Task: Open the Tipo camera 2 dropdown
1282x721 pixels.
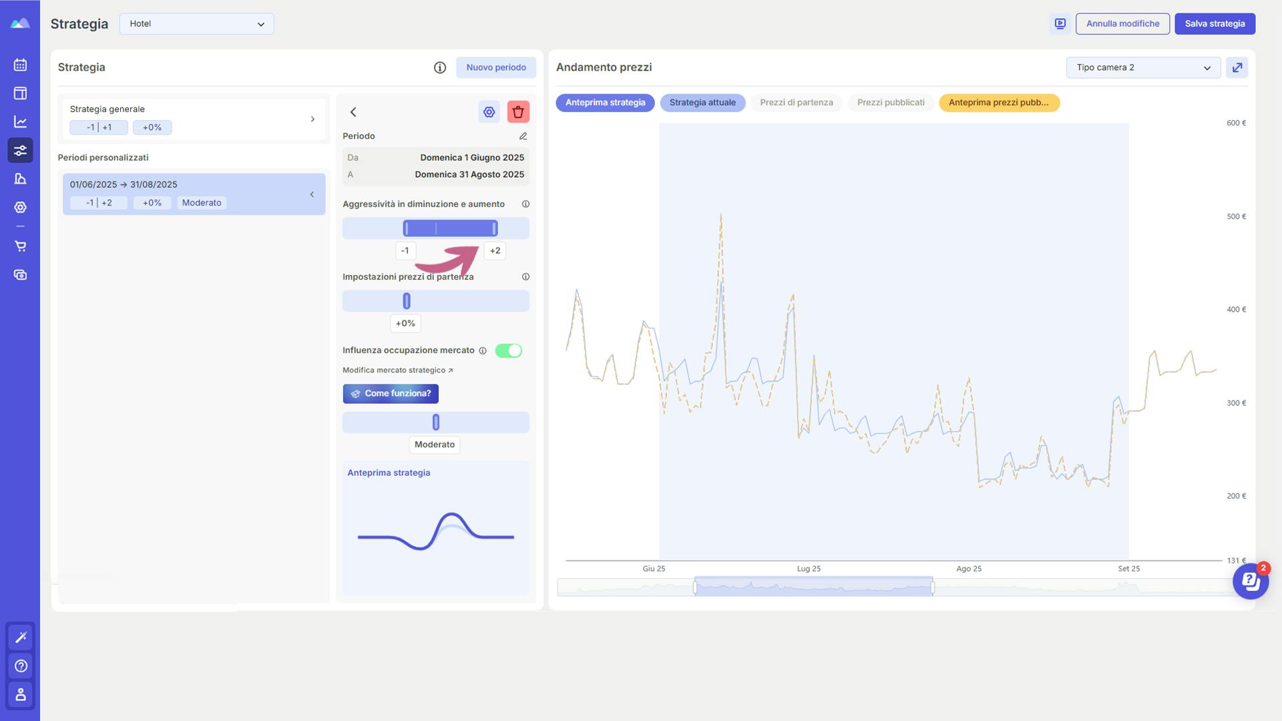Action: coord(1143,67)
